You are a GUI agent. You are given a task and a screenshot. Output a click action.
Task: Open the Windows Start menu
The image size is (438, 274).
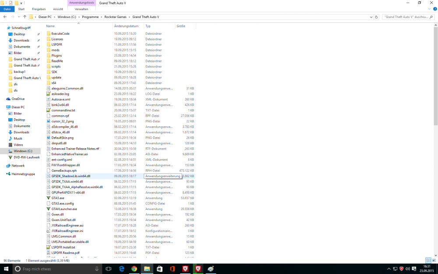pyautogui.click(x=6, y=269)
